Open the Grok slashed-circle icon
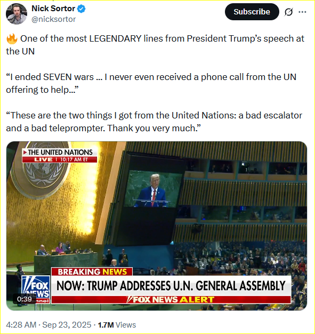Screen dimensions: 315x334 coord(288,12)
